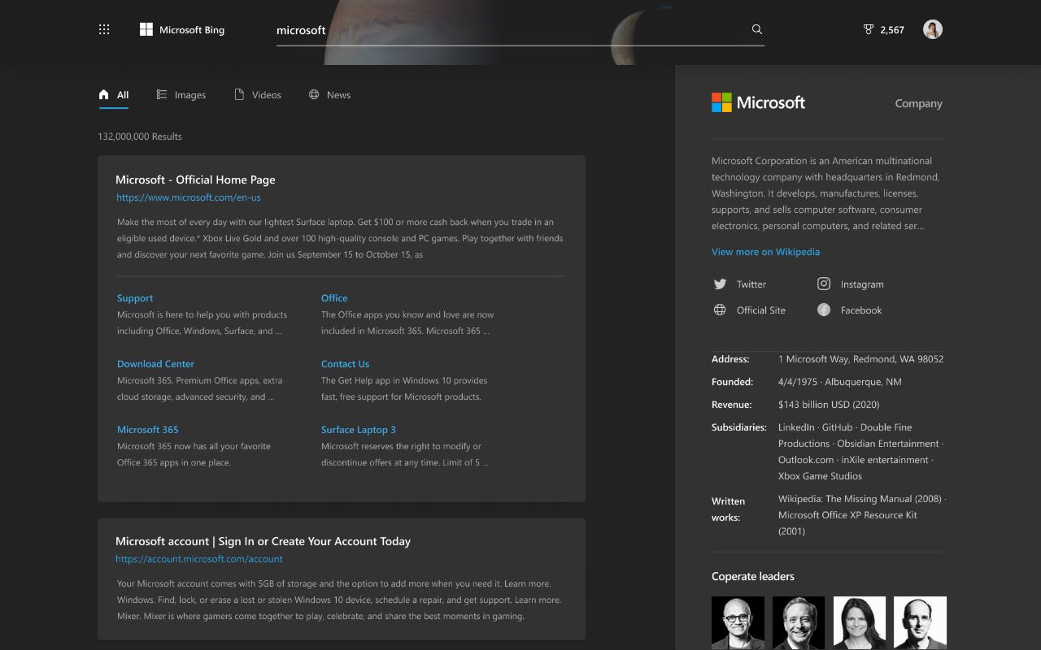
Task: Click the rewards points 2,567
Action: pyautogui.click(x=892, y=30)
